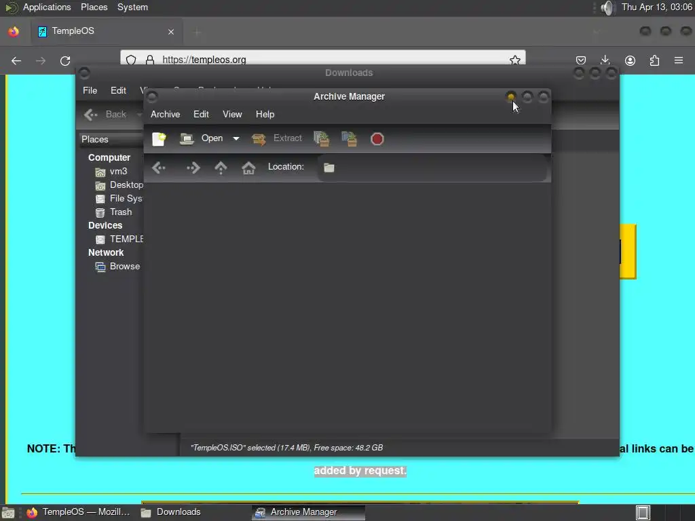This screenshot has height=521, width=695.
Task: Select the TempleOS browser tab
Action: tap(107, 31)
